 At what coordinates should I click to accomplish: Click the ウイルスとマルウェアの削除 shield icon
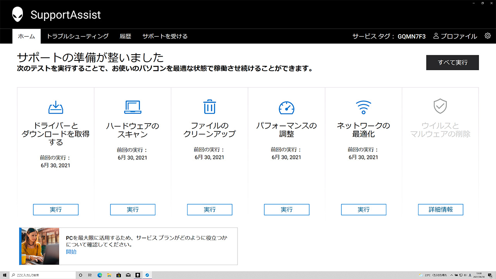(x=440, y=106)
